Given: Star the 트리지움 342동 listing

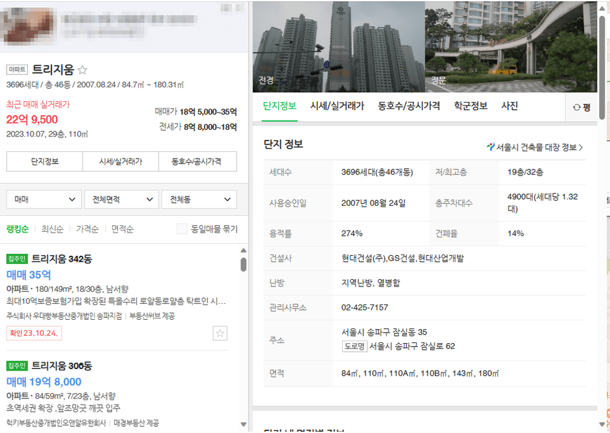Looking at the screenshot, I should [220, 333].
